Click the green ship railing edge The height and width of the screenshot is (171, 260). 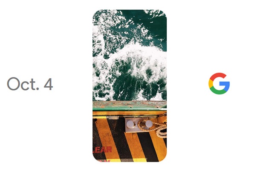click(x=130, y=109)
